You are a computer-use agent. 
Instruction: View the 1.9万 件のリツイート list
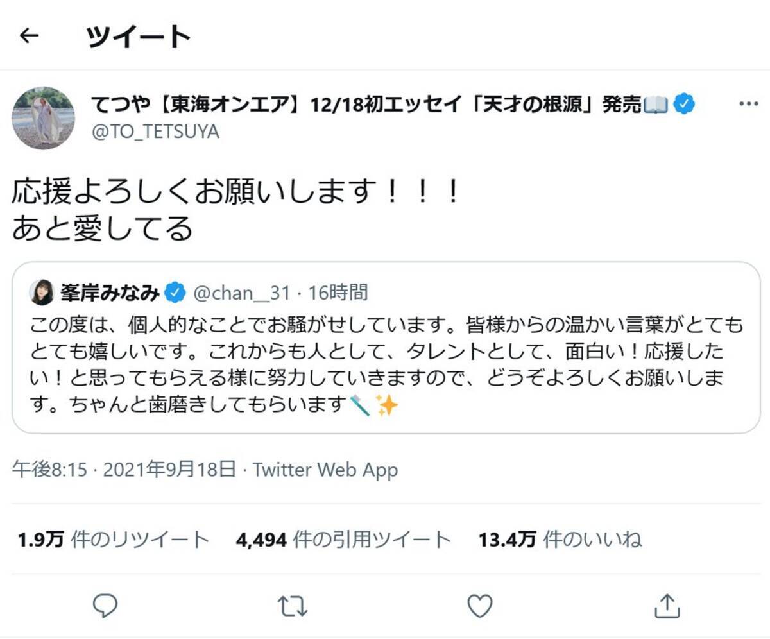pyautogui.click(x=114, y=540)
